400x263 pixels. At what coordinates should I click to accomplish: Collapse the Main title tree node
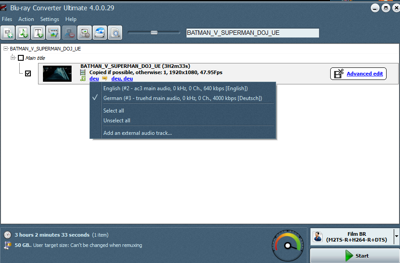pos(13,58)
